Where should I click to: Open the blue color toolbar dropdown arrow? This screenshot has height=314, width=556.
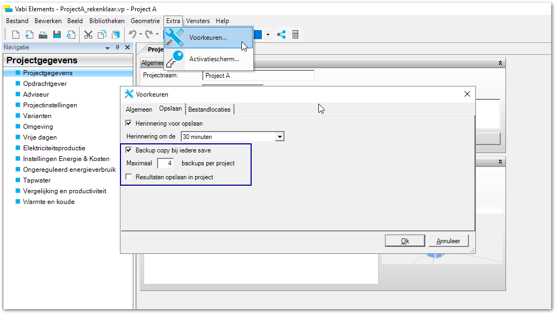coord(268,35)
